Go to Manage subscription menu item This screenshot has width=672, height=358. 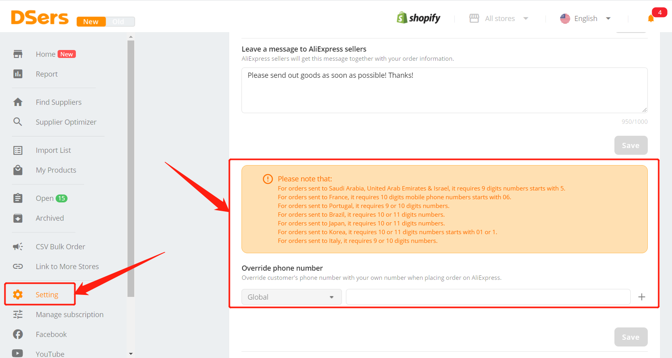pyautogui.click(x=70, y=314)
